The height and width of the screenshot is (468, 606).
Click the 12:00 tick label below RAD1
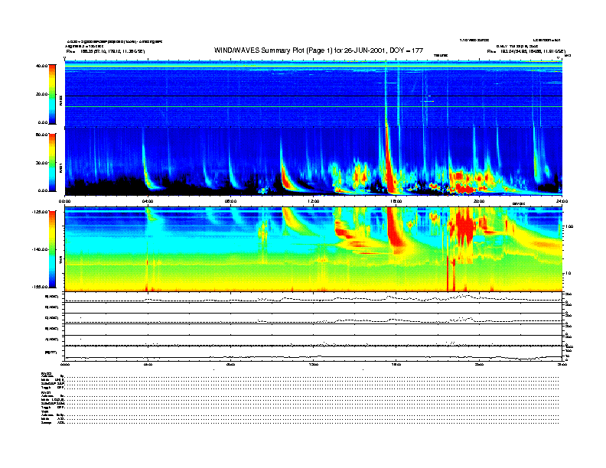coord(313,201)
